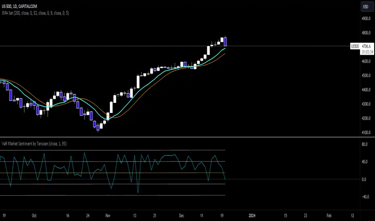Click the 13 date label on time axis
Screen dimensions: 375x221
click(135, 215)
